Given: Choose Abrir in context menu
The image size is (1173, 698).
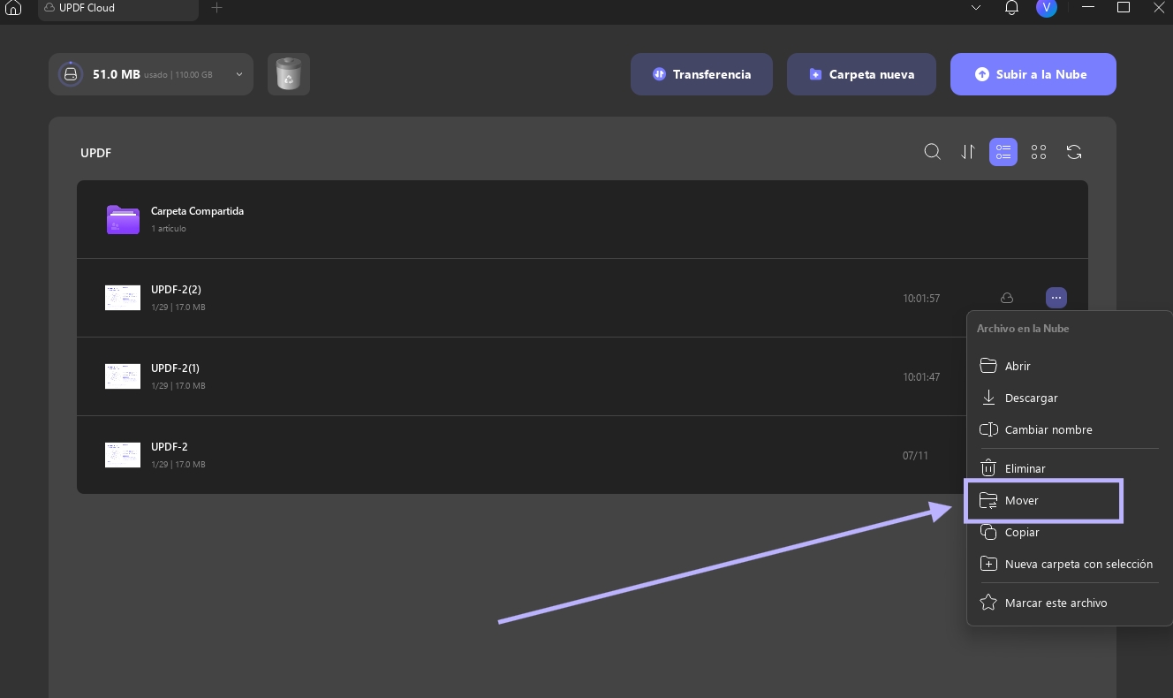Looking at the screenshot, I should (x=1069, y=366).
